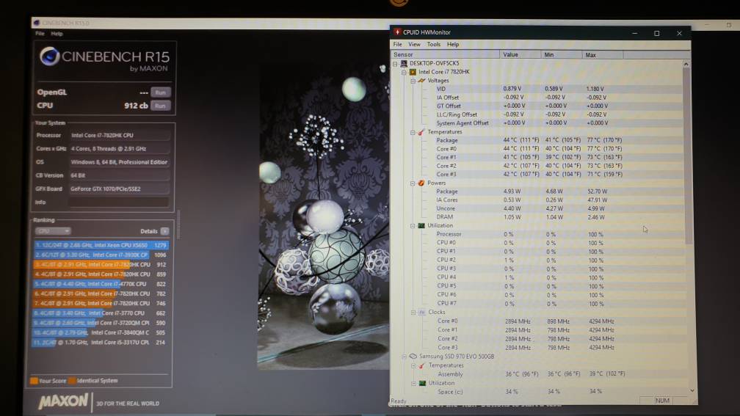Click the Min column header
740x416 pixels.
(x=562, y=55)
